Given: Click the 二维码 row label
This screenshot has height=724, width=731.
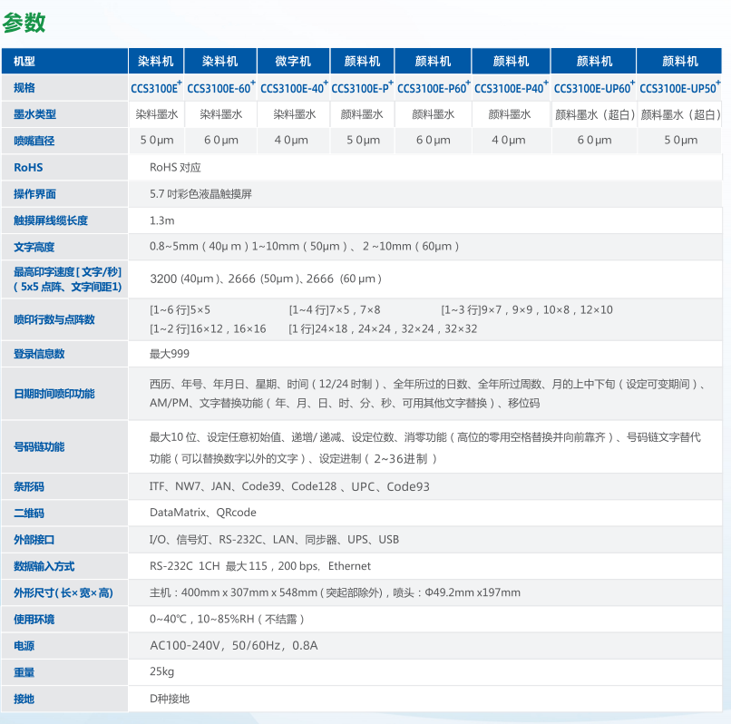Looking at the screenshot, I should point(29,514).
